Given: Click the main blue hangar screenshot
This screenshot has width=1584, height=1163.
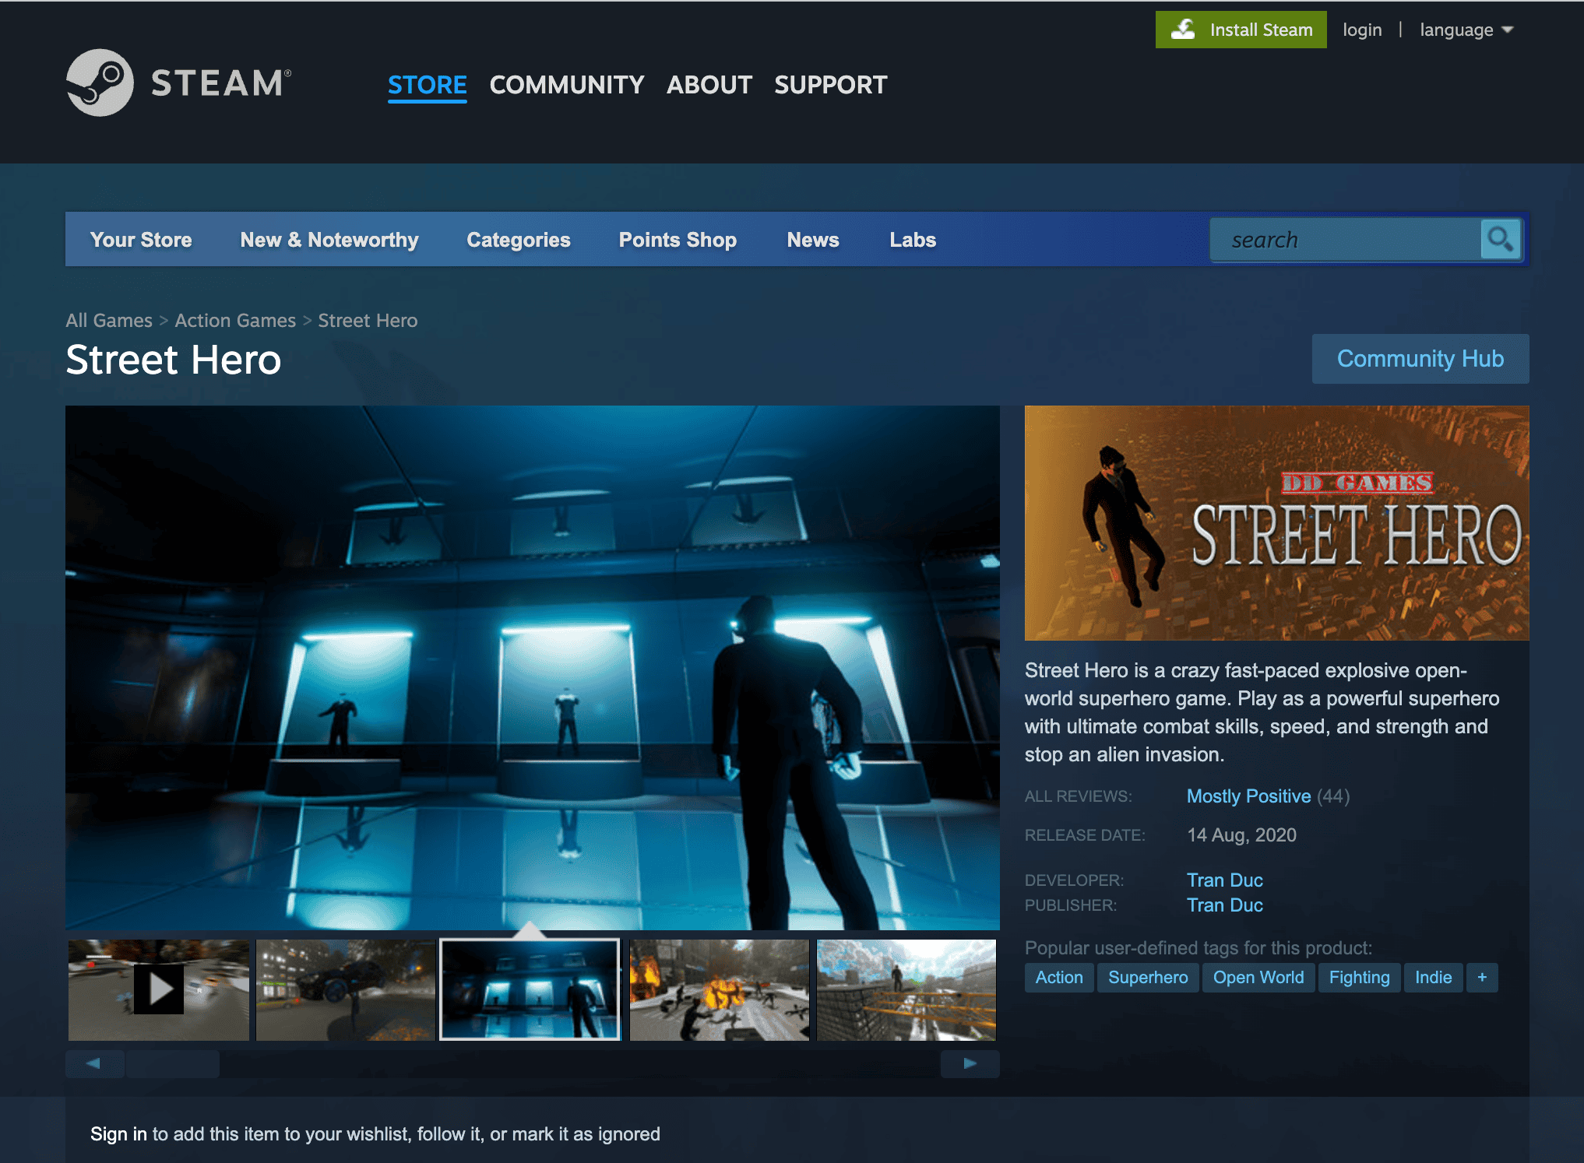Looking at the screenshot, I should (x=533, y=667).
